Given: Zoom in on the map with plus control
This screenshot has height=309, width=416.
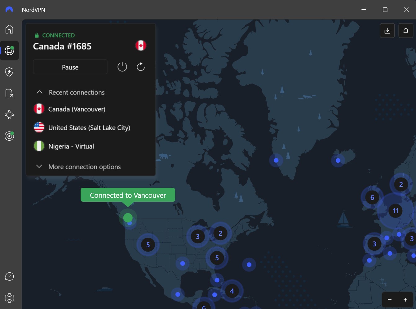Looking at the screenshot, I should (x=405, y=299).
